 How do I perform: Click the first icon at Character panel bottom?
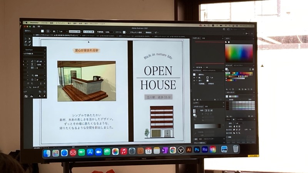(x=26, y=96)
